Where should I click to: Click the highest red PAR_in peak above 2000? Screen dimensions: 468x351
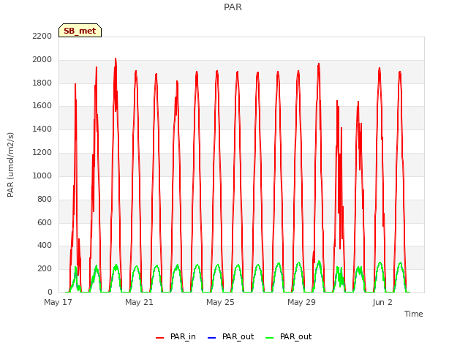pyautogui.click(x=116, y=58)
